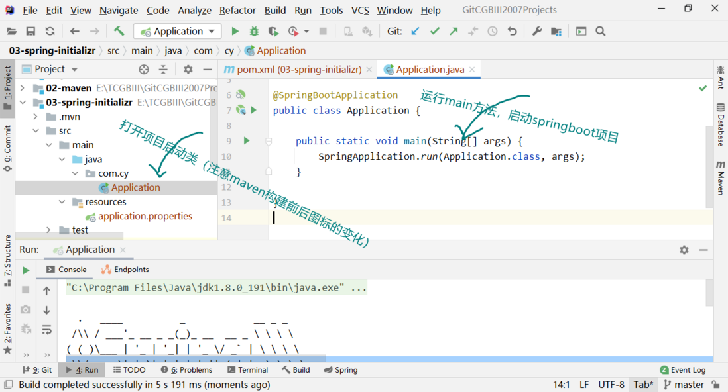This screenshot has width=728, height=392.
Task: Commit changes with Git checkmark icon
Action: click(x=434, y=32)
